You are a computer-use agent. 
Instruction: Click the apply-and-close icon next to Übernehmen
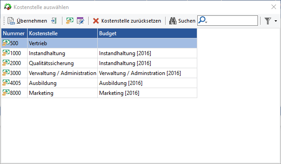[x=54, y=21]
